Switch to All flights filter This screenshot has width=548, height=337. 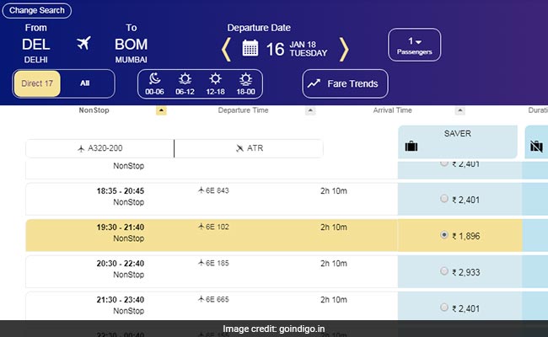(85, 83)
